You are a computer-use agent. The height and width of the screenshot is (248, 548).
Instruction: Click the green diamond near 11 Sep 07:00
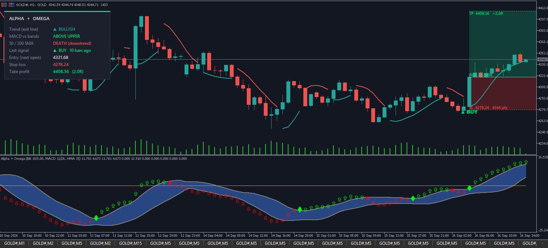pyautogui.click(x=96, y=218)
